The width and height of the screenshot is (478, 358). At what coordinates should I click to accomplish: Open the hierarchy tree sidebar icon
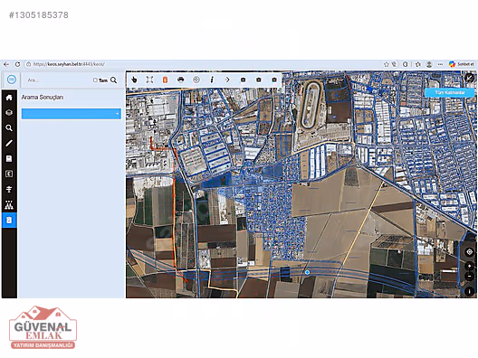pos(9,205)
